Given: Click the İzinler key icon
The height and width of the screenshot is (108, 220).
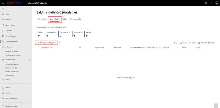Looking at the screenshot, I should coord(3,88).
